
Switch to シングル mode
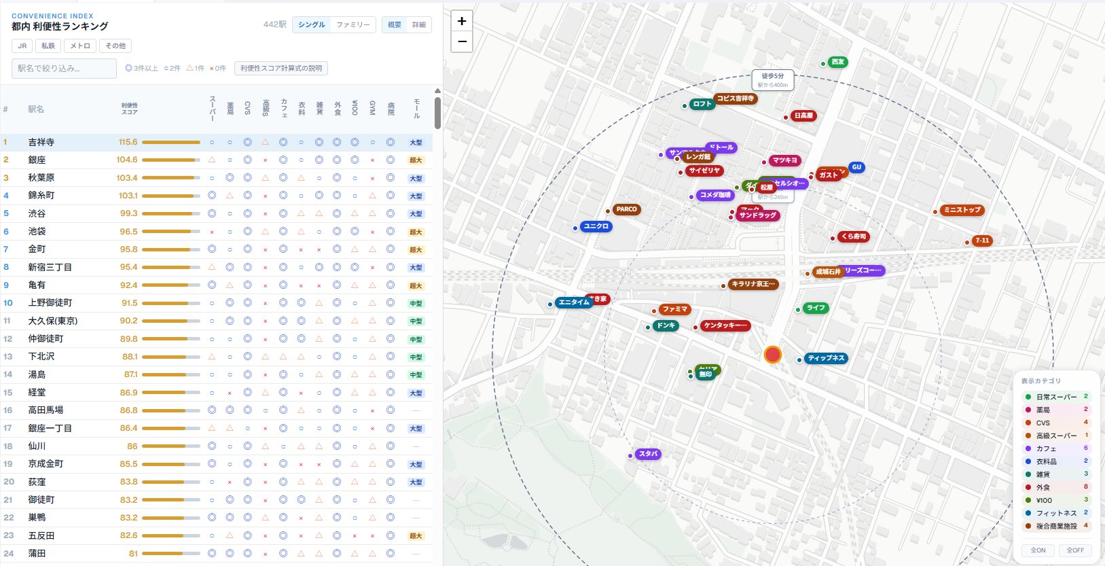(x=312, y=24)
